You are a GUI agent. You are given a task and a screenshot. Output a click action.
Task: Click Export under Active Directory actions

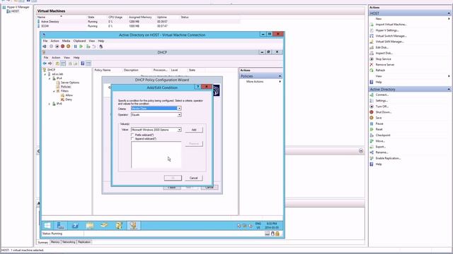381,147
